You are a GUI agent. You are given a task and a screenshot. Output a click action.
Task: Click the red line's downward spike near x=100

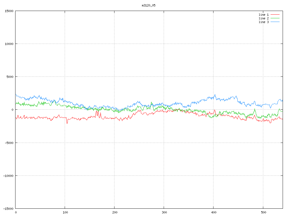pyautogui.click(x=67, y=123)
